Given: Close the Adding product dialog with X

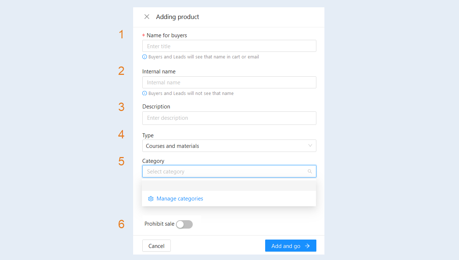Looking at the screenshot, I should 147,17.
